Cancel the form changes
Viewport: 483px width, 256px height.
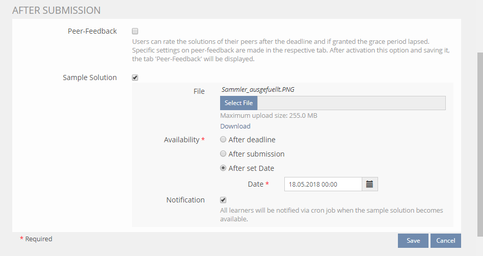[445, 241]
